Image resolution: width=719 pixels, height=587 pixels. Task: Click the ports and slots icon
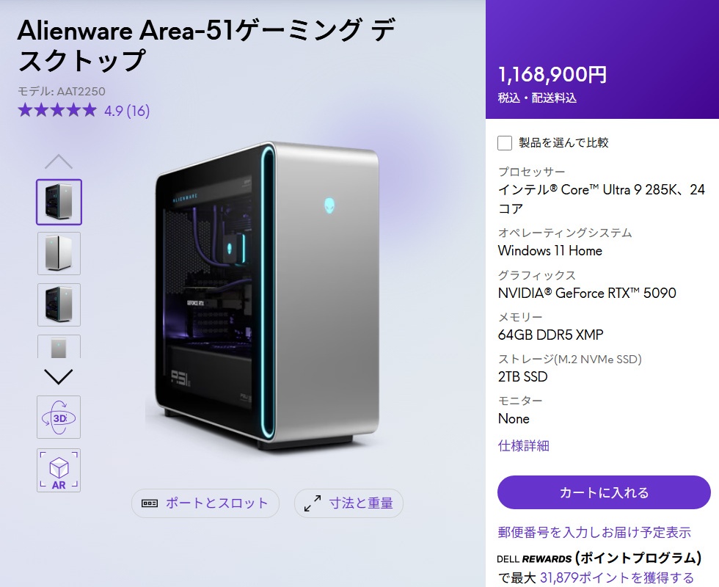click(150, 503)
